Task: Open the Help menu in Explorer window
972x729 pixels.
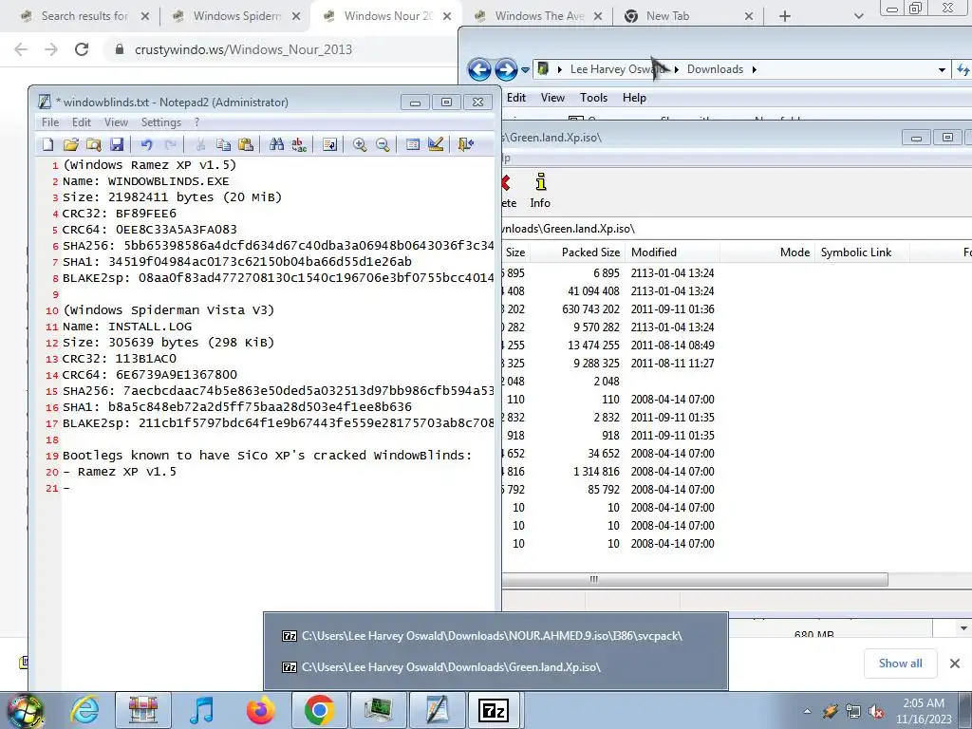Action: tap(634, 98)
